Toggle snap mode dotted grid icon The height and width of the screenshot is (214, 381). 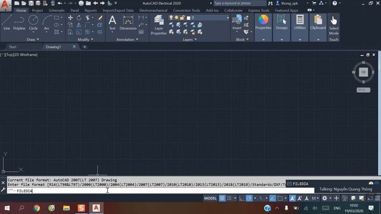[x=229, y=198]
